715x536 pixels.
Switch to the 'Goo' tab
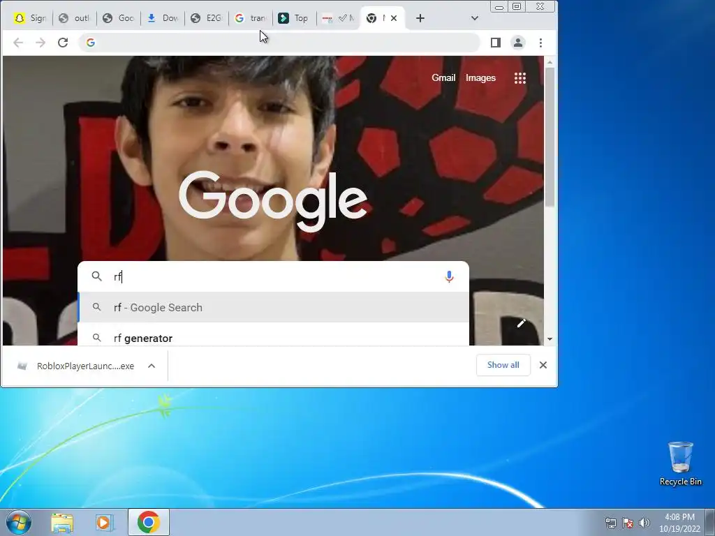coord(119,18)
